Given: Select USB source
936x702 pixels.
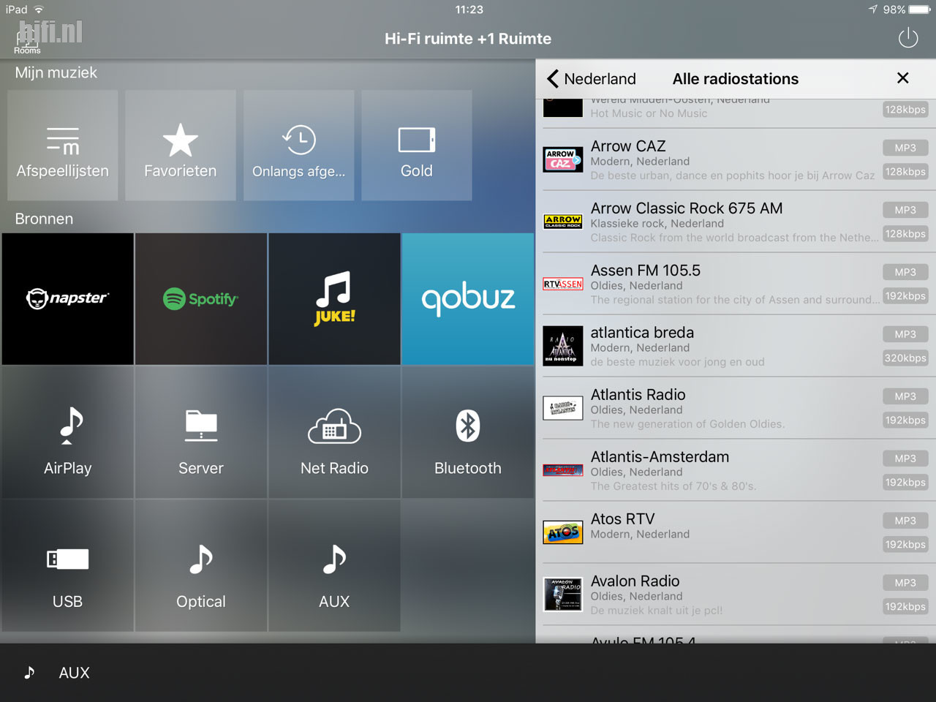Looking at the screenshot, I should tap(68, 566).
